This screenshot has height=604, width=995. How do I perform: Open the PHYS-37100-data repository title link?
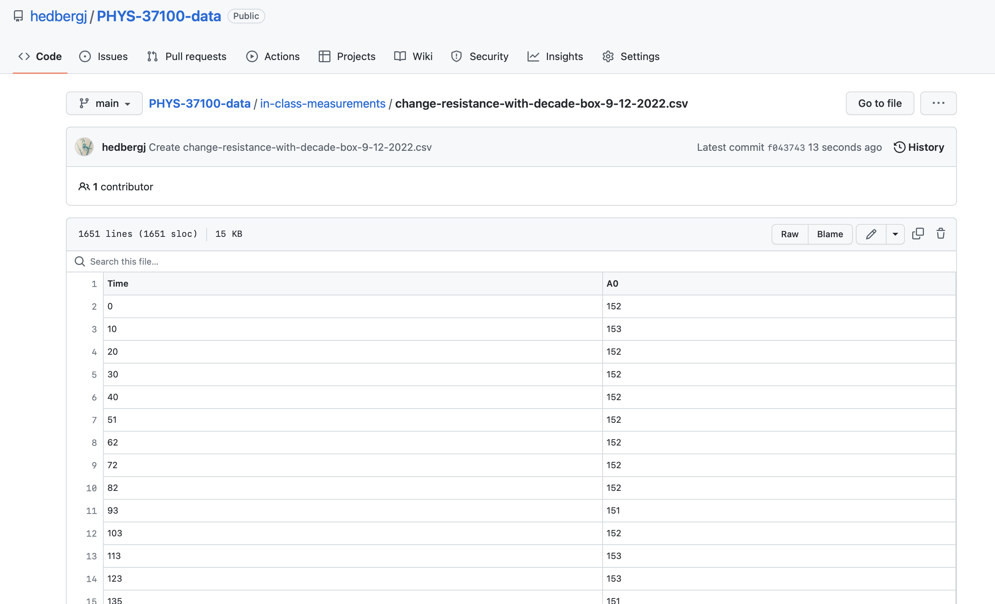point(159,16)
